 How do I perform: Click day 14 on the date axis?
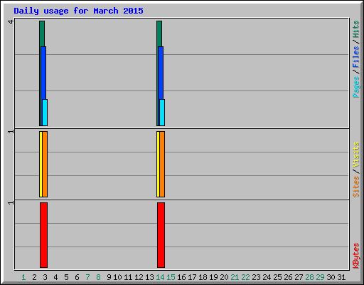point(160,277)
